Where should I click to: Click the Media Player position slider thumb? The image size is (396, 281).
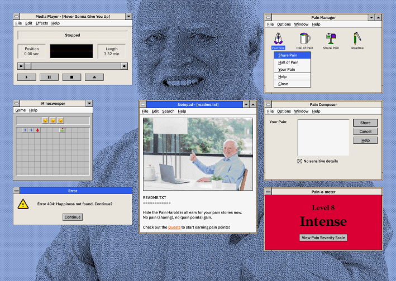tap(27, 66)
